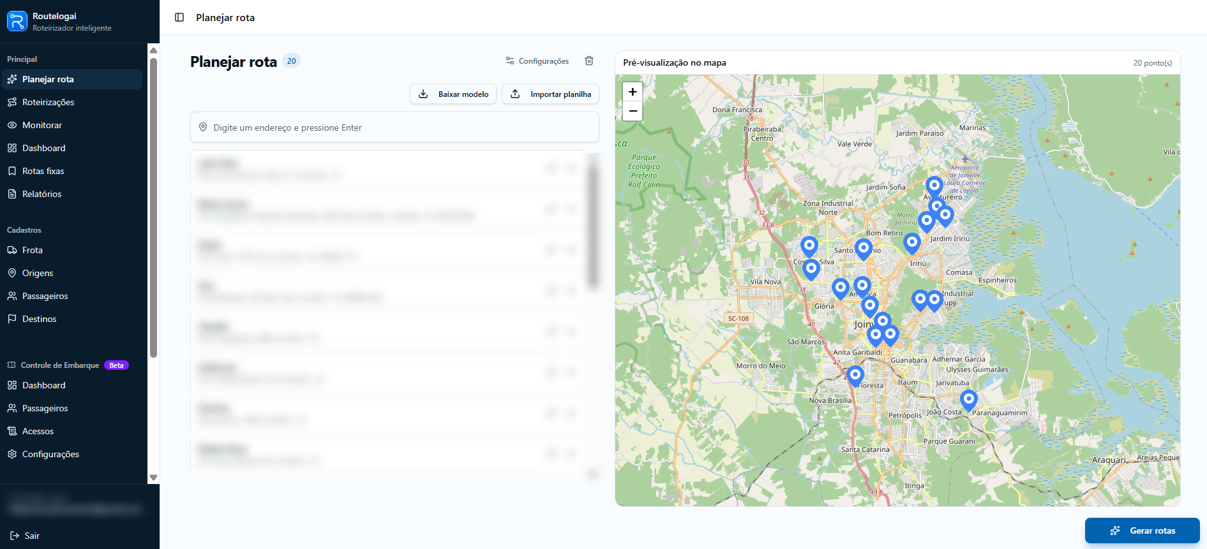This screenshot has width=1207, height=549.
Task: Click the Sair logout icon
Action: tap(14, 536)
